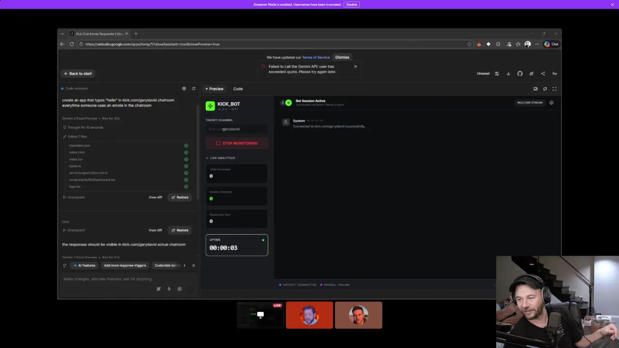
Task: Click the KICK_BOT lightning logo
Action: (x=210, y=106)
